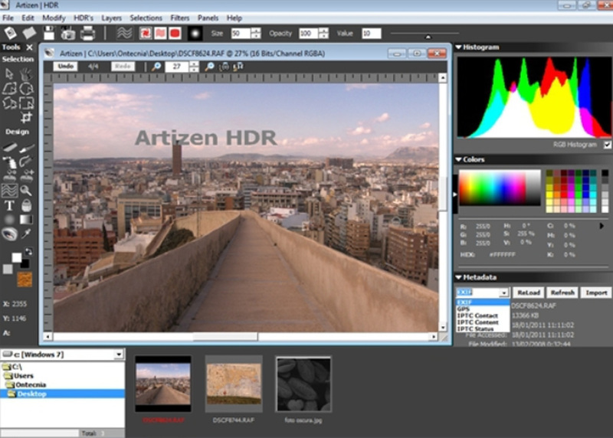Toggle the RGB Histogram checkbox

(x=608, y=145)
